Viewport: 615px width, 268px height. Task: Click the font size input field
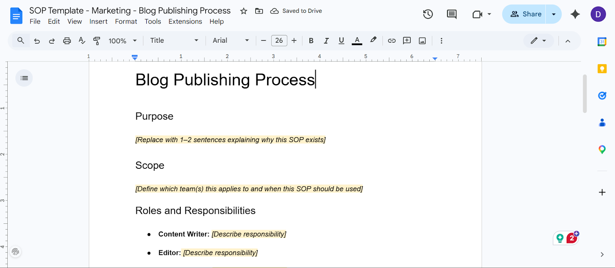pos(279,40)
